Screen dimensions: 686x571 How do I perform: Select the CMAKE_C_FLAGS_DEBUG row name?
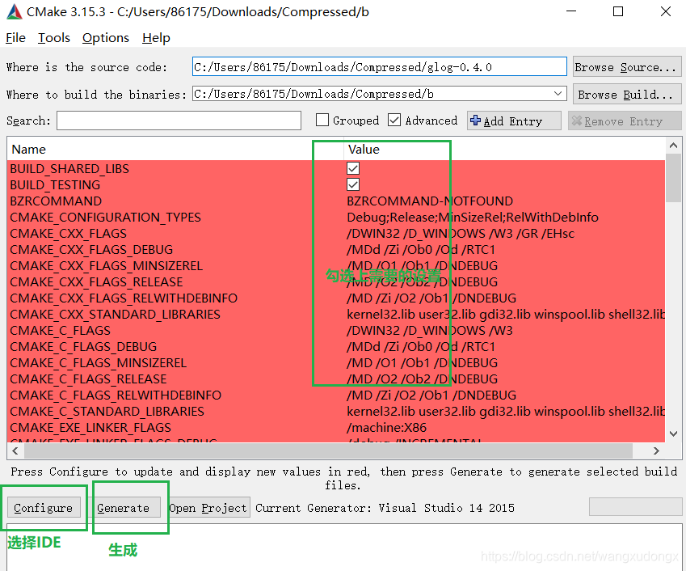83,347
